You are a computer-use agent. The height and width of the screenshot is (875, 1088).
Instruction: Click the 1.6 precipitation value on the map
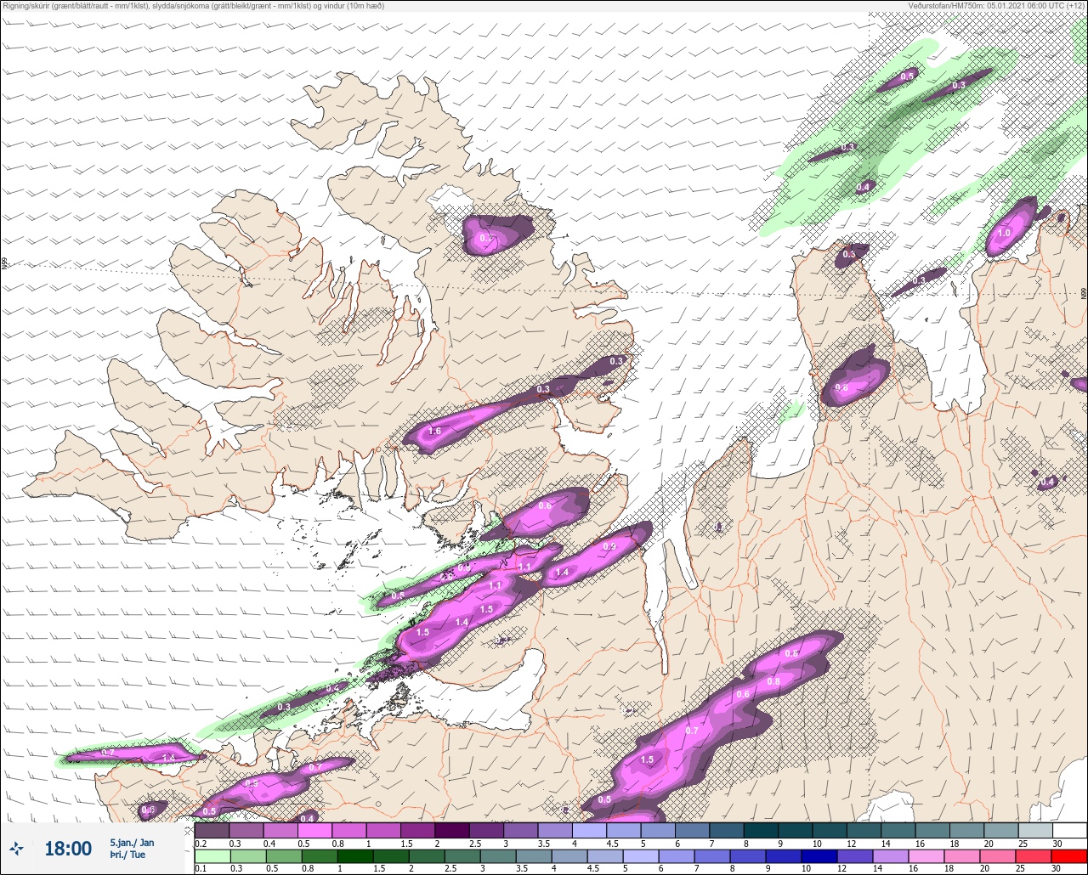tap(434, 432)
